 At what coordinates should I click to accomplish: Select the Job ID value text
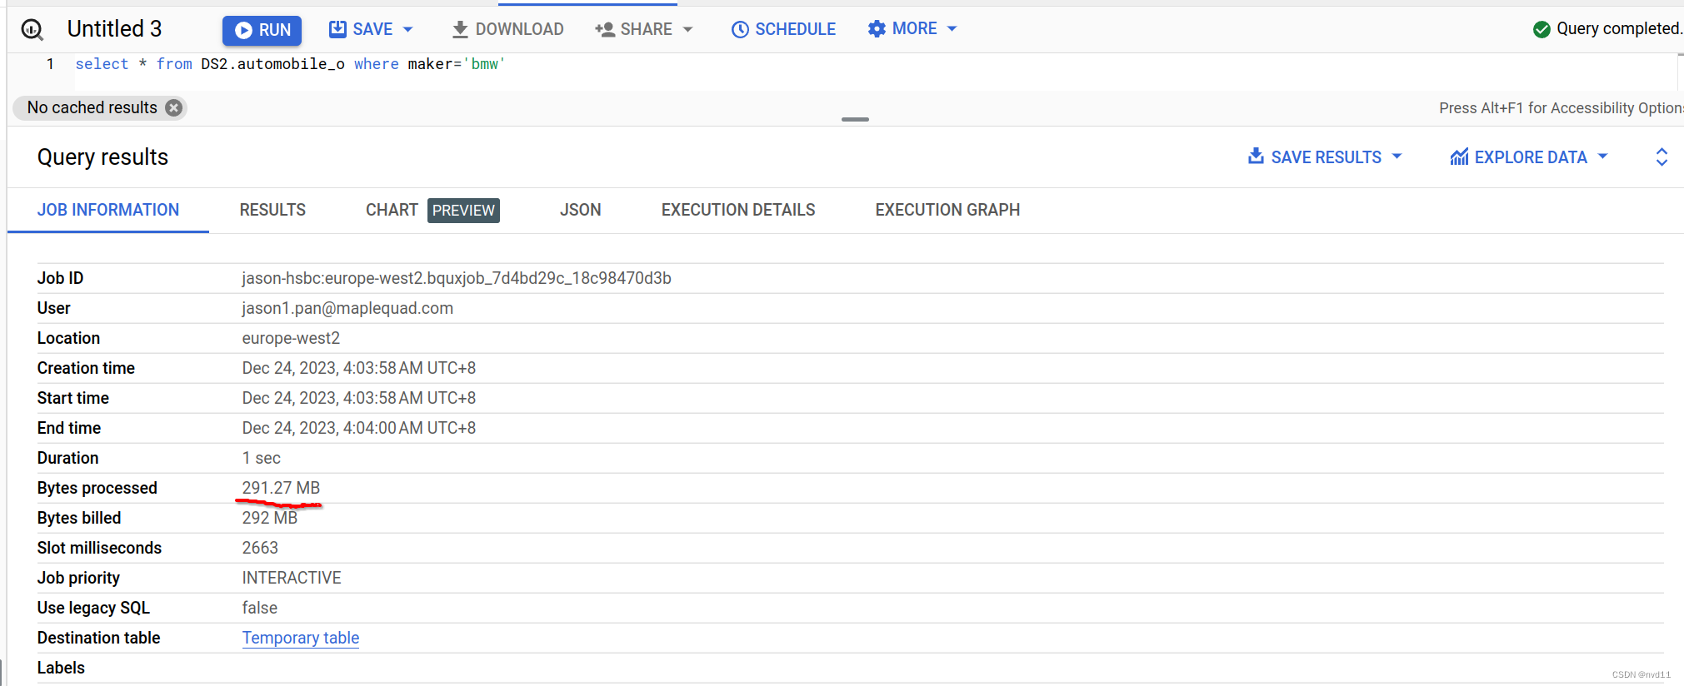457,278
